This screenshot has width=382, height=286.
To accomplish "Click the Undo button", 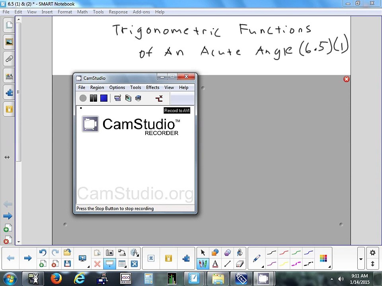I will (43, 253).
